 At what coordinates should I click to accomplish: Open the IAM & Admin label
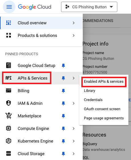(30, 103)
